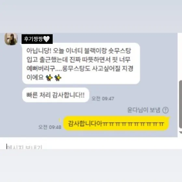Click the second sparkle emoji
182x182 pixels.
tap(58, 78)
